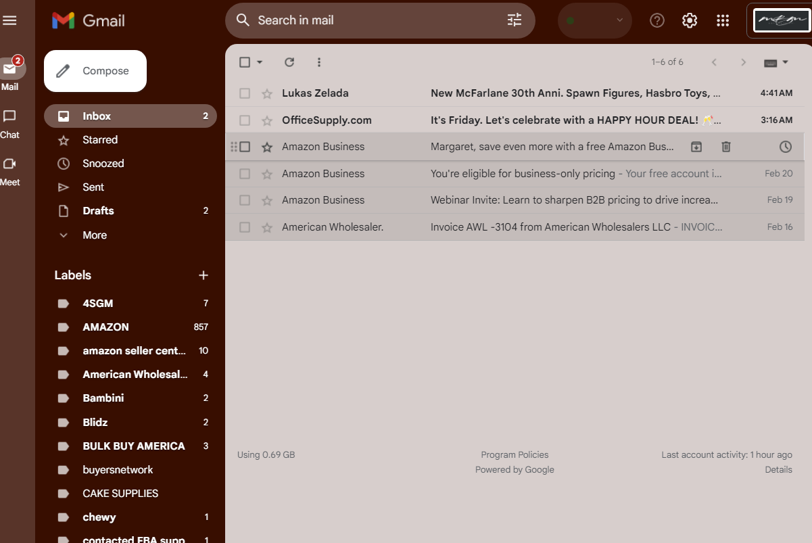Open the Inbox folder
This screenshot has height=543, width=812.
[x=130, y=116]
